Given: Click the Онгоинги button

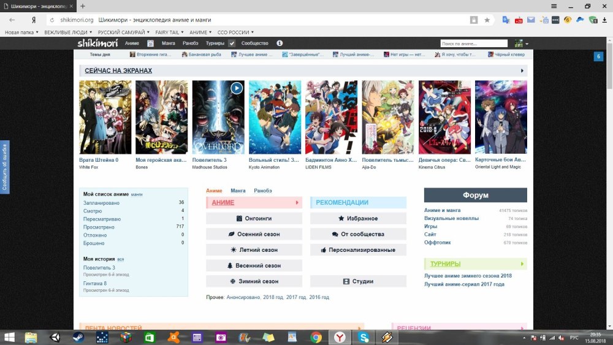Looking at the screenshot, I should [x=254, y=218].
